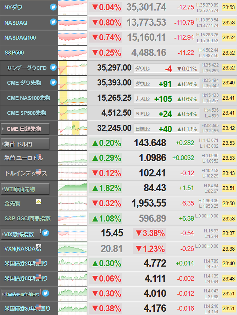Viewport: 237px width, 315px height.
Task: Open the 為替 ドル円 mini chart
Action: pos(73,143)
